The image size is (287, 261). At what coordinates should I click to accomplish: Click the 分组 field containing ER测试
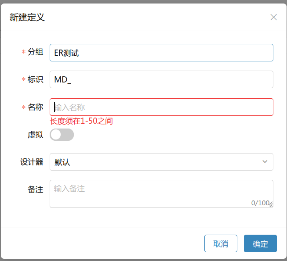pyautogui.click(x=161, y=53)
